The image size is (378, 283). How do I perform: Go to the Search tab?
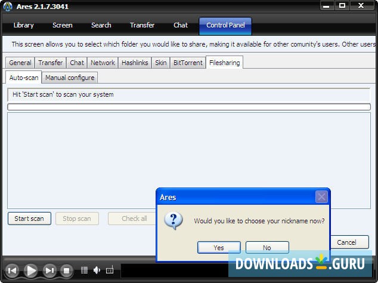click(101, 25)
